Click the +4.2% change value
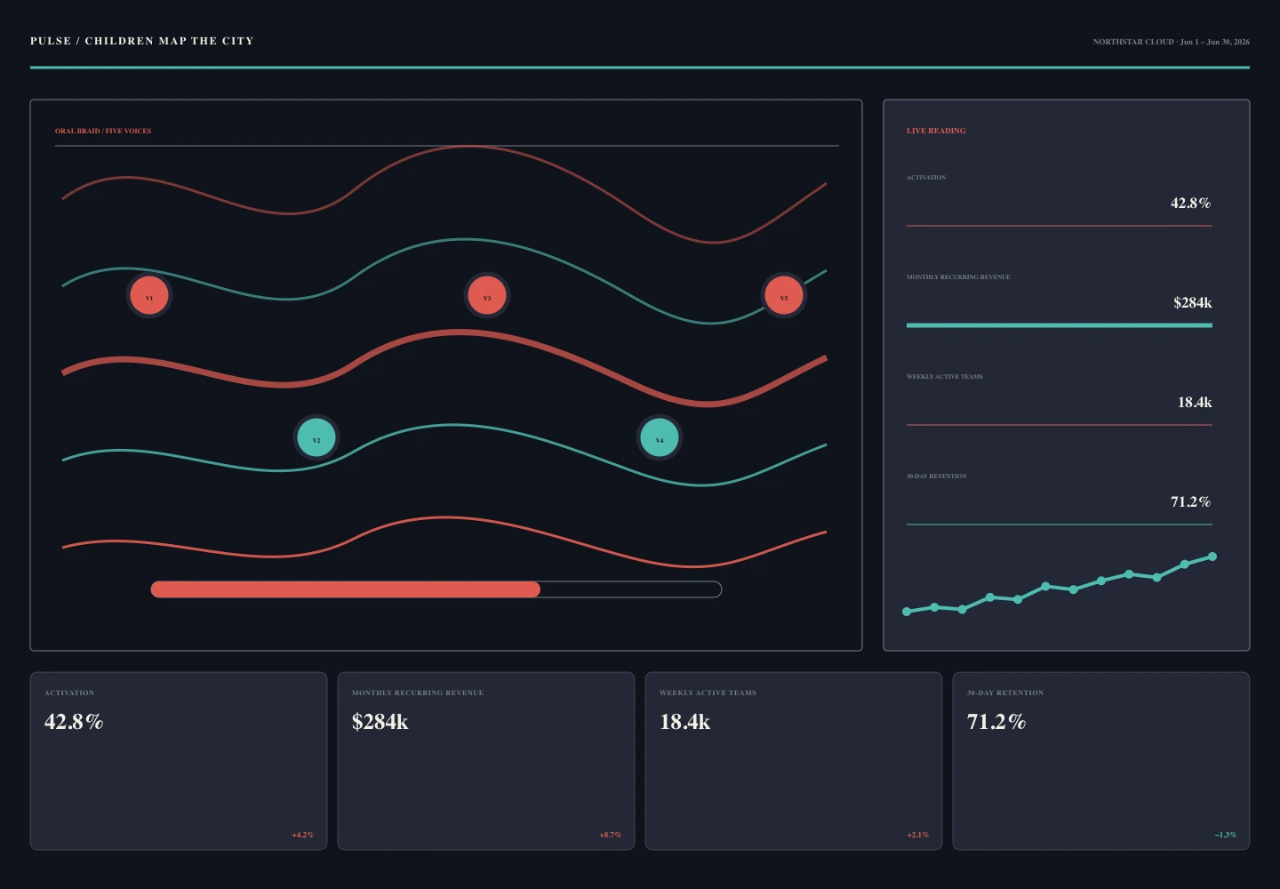Screen dimensions: 1280x889 coord(303,835)
